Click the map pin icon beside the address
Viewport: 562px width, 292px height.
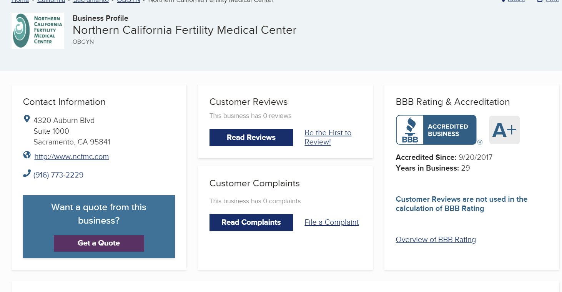(27, 119)
